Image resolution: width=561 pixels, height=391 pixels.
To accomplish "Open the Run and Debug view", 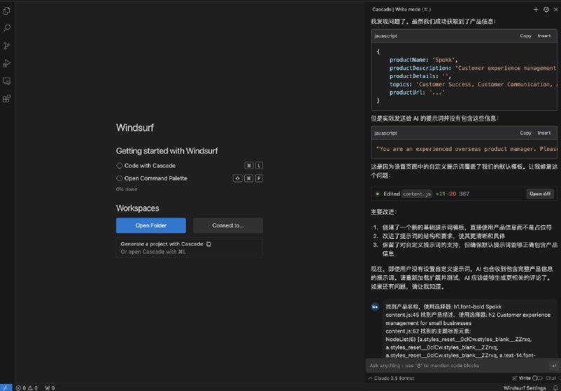I will click(6, 63).
